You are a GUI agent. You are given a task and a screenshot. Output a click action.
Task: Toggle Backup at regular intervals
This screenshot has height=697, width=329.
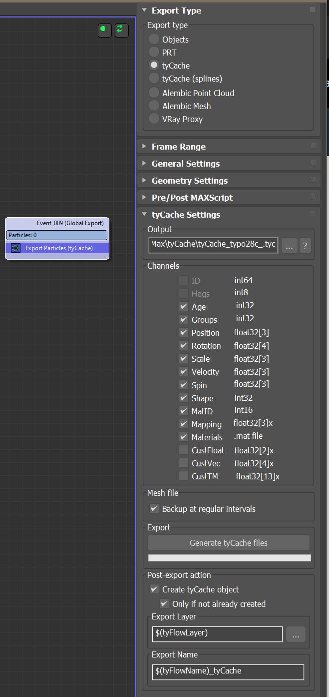click(154, 509)
